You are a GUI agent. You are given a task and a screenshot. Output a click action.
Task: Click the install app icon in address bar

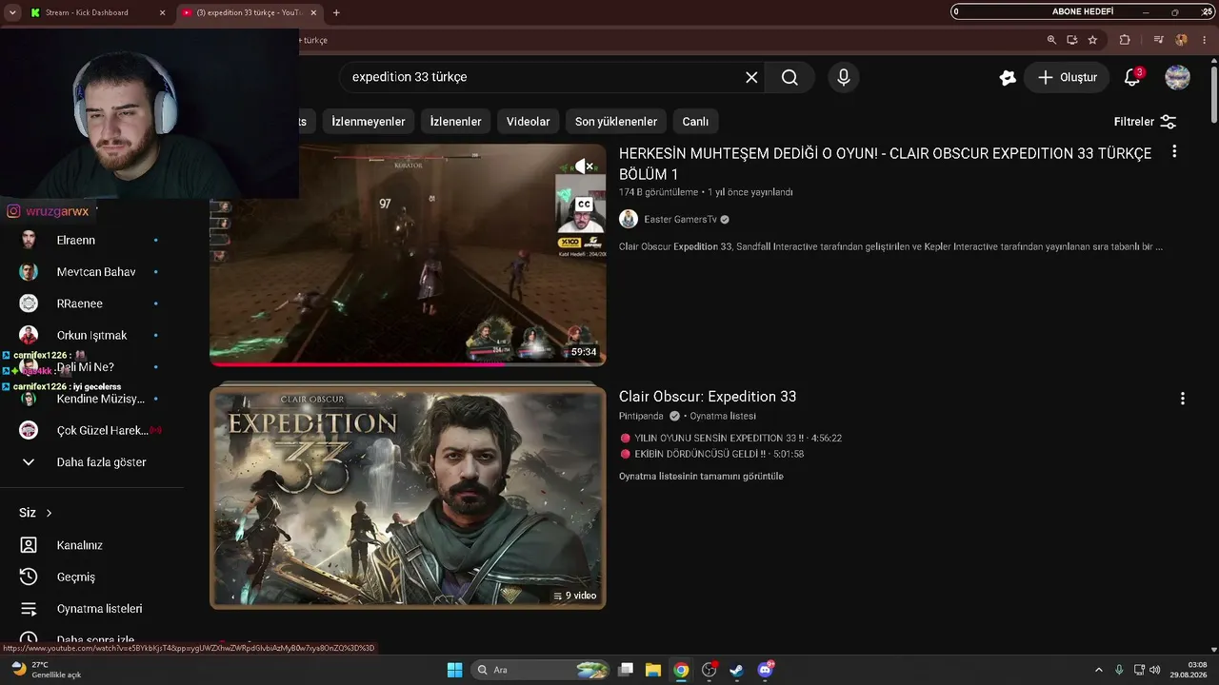coord(1071,40)
